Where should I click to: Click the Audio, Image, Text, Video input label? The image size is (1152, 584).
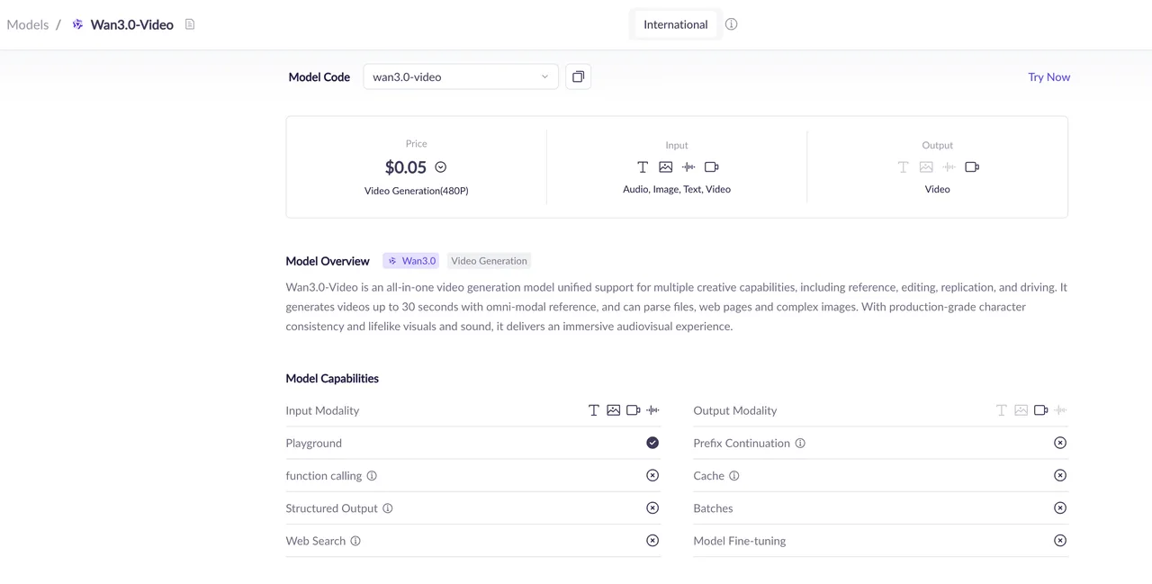point(677,190)
